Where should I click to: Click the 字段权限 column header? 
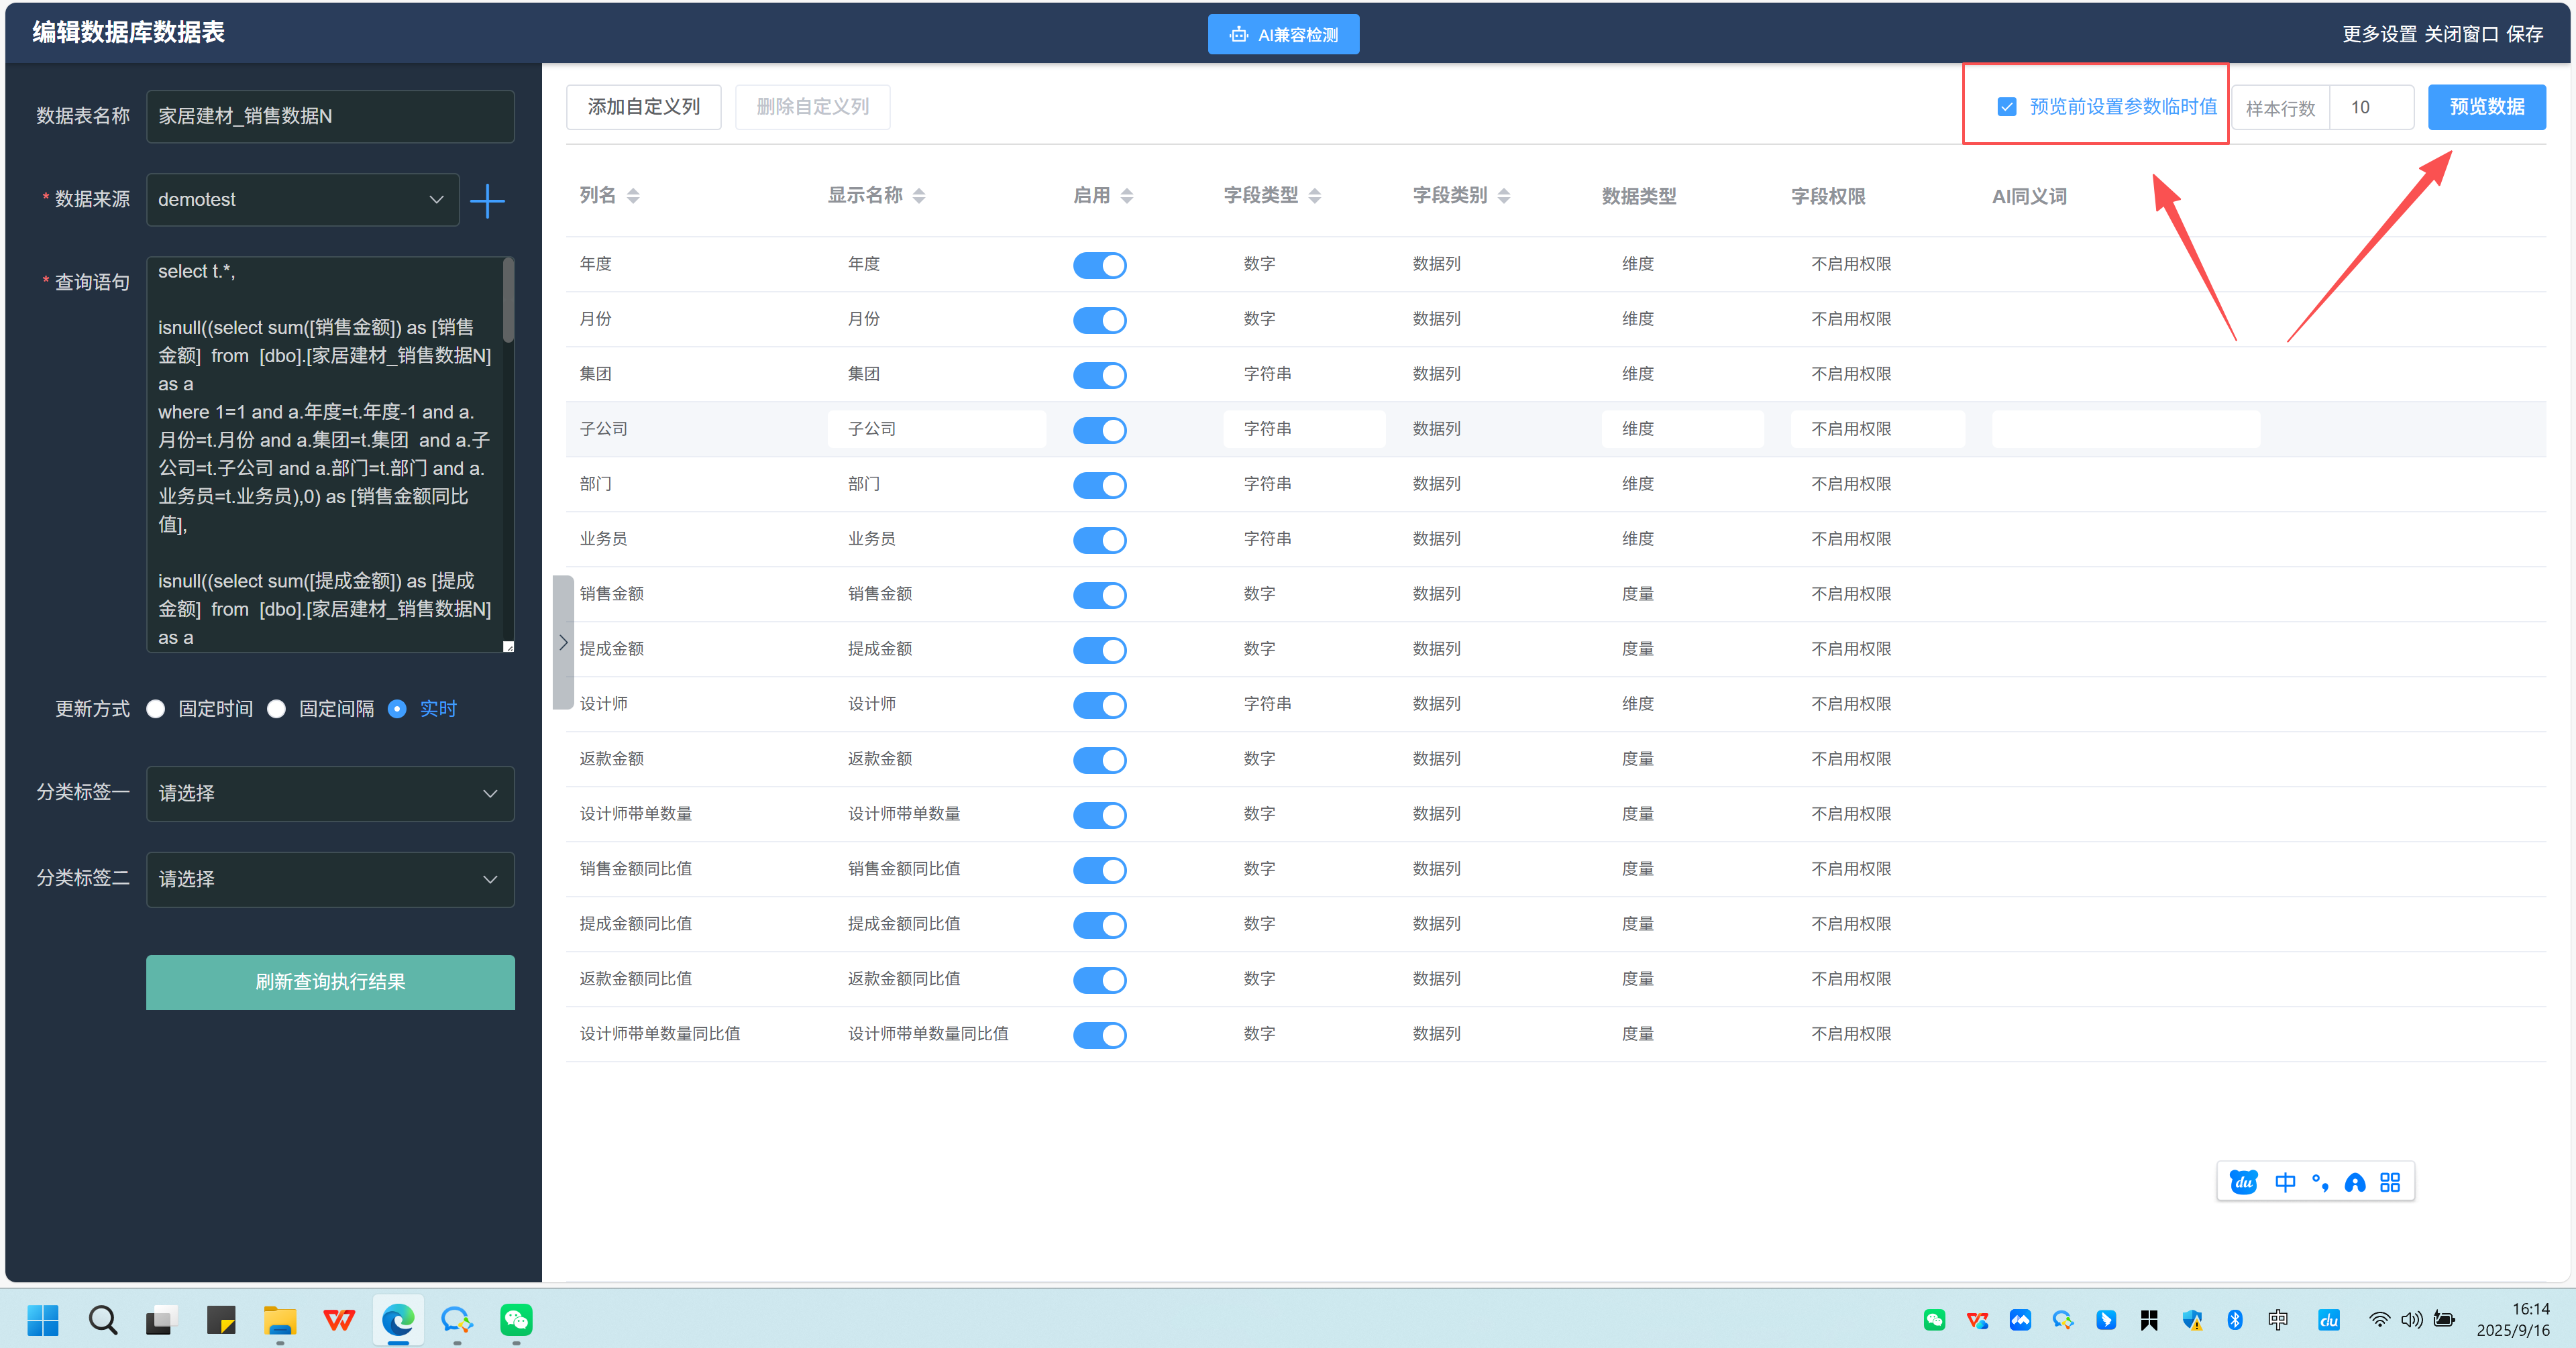tap(1827, 197)
